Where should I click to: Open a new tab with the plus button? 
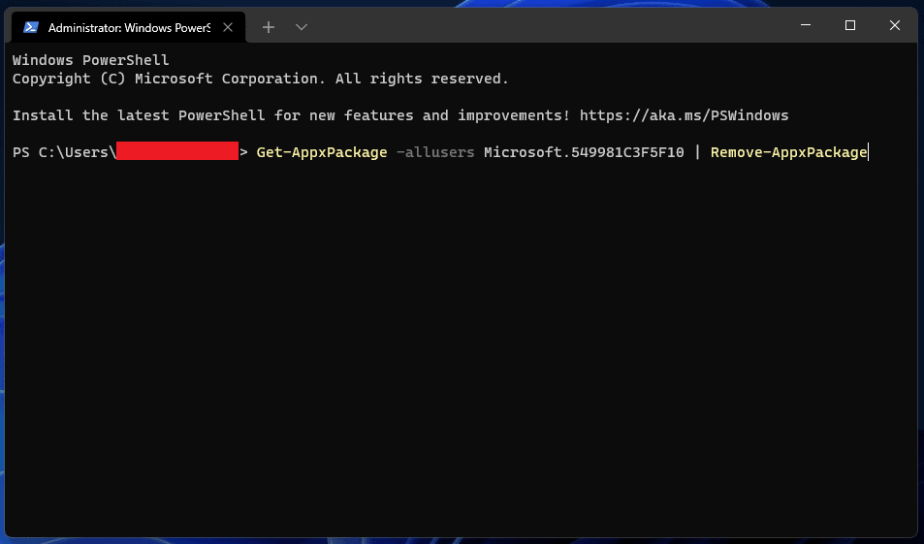269,27
